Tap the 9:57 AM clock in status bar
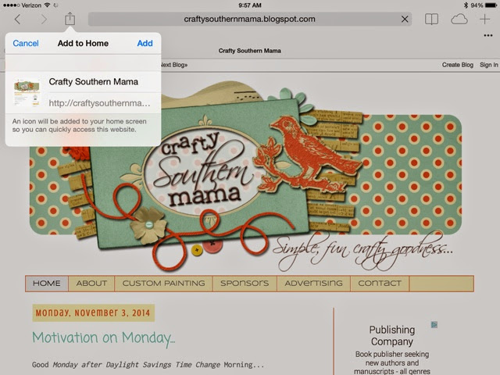The image size is (500, 375). pyautogui.click(x=250, y=5)
